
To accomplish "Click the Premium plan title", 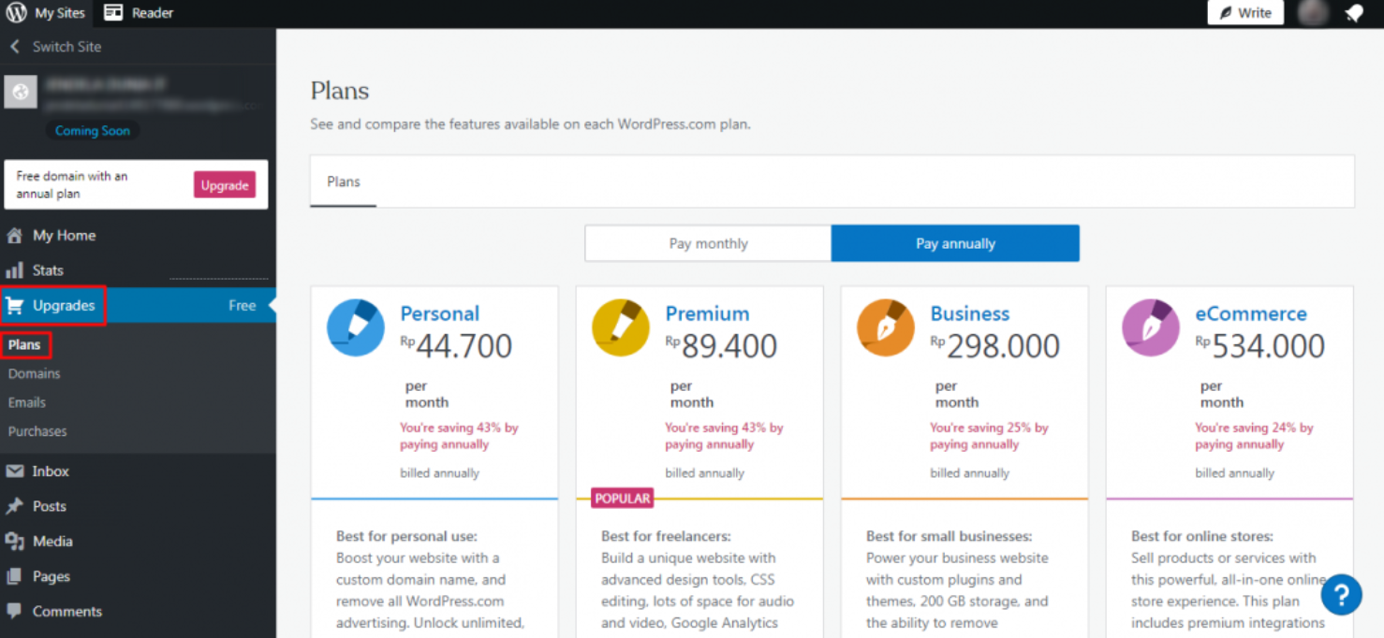I will 707,314.
